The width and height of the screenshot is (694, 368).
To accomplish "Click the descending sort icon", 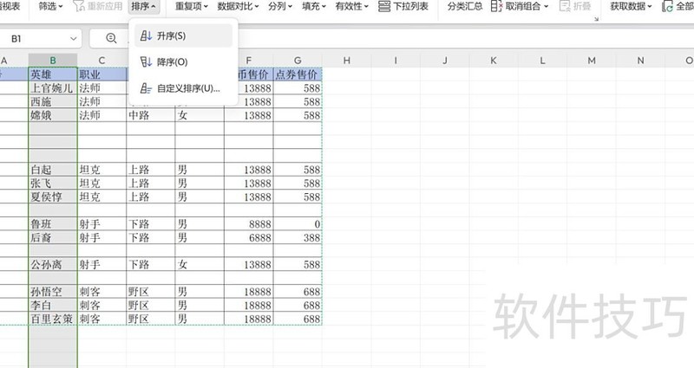I will [146, 61].
